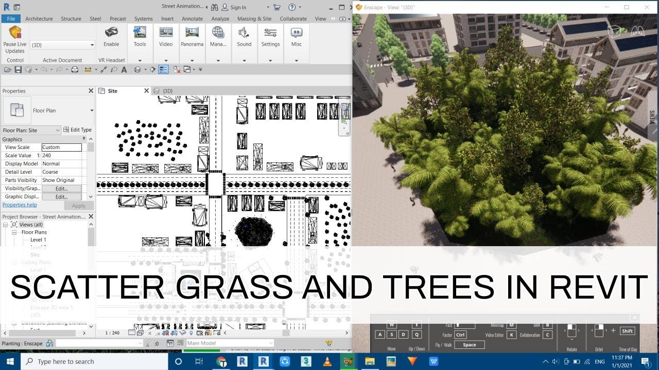Viewport: 659px width, 370px height.
Task: Click the Redo arrow in Quick Access
Action: 59,69
